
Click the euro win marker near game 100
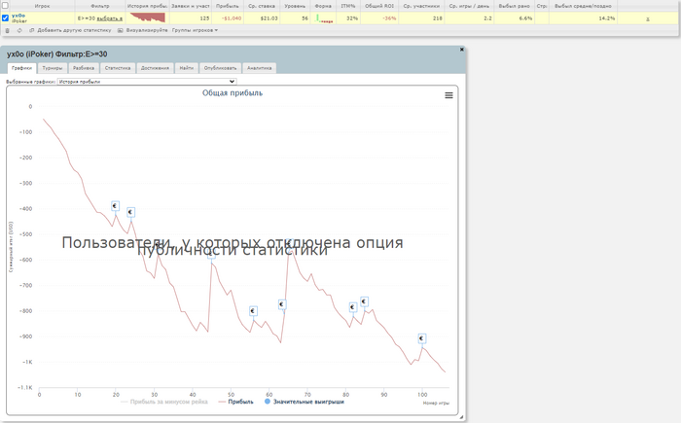421,337
